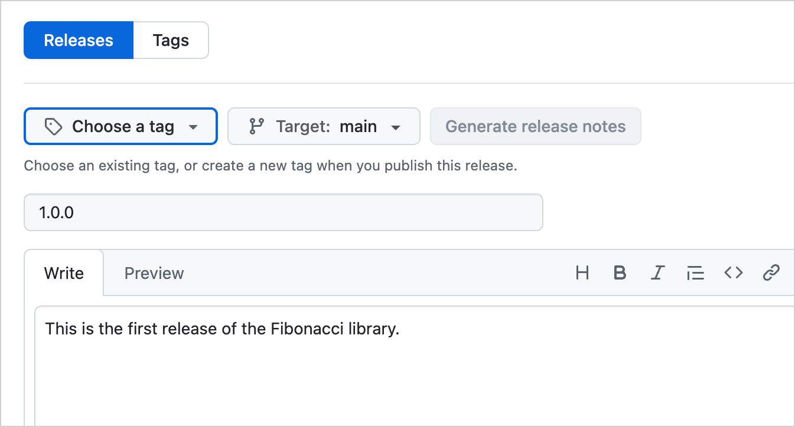Expand the chevron on Choose a tag
795x427 pixels.
point(194,126)
